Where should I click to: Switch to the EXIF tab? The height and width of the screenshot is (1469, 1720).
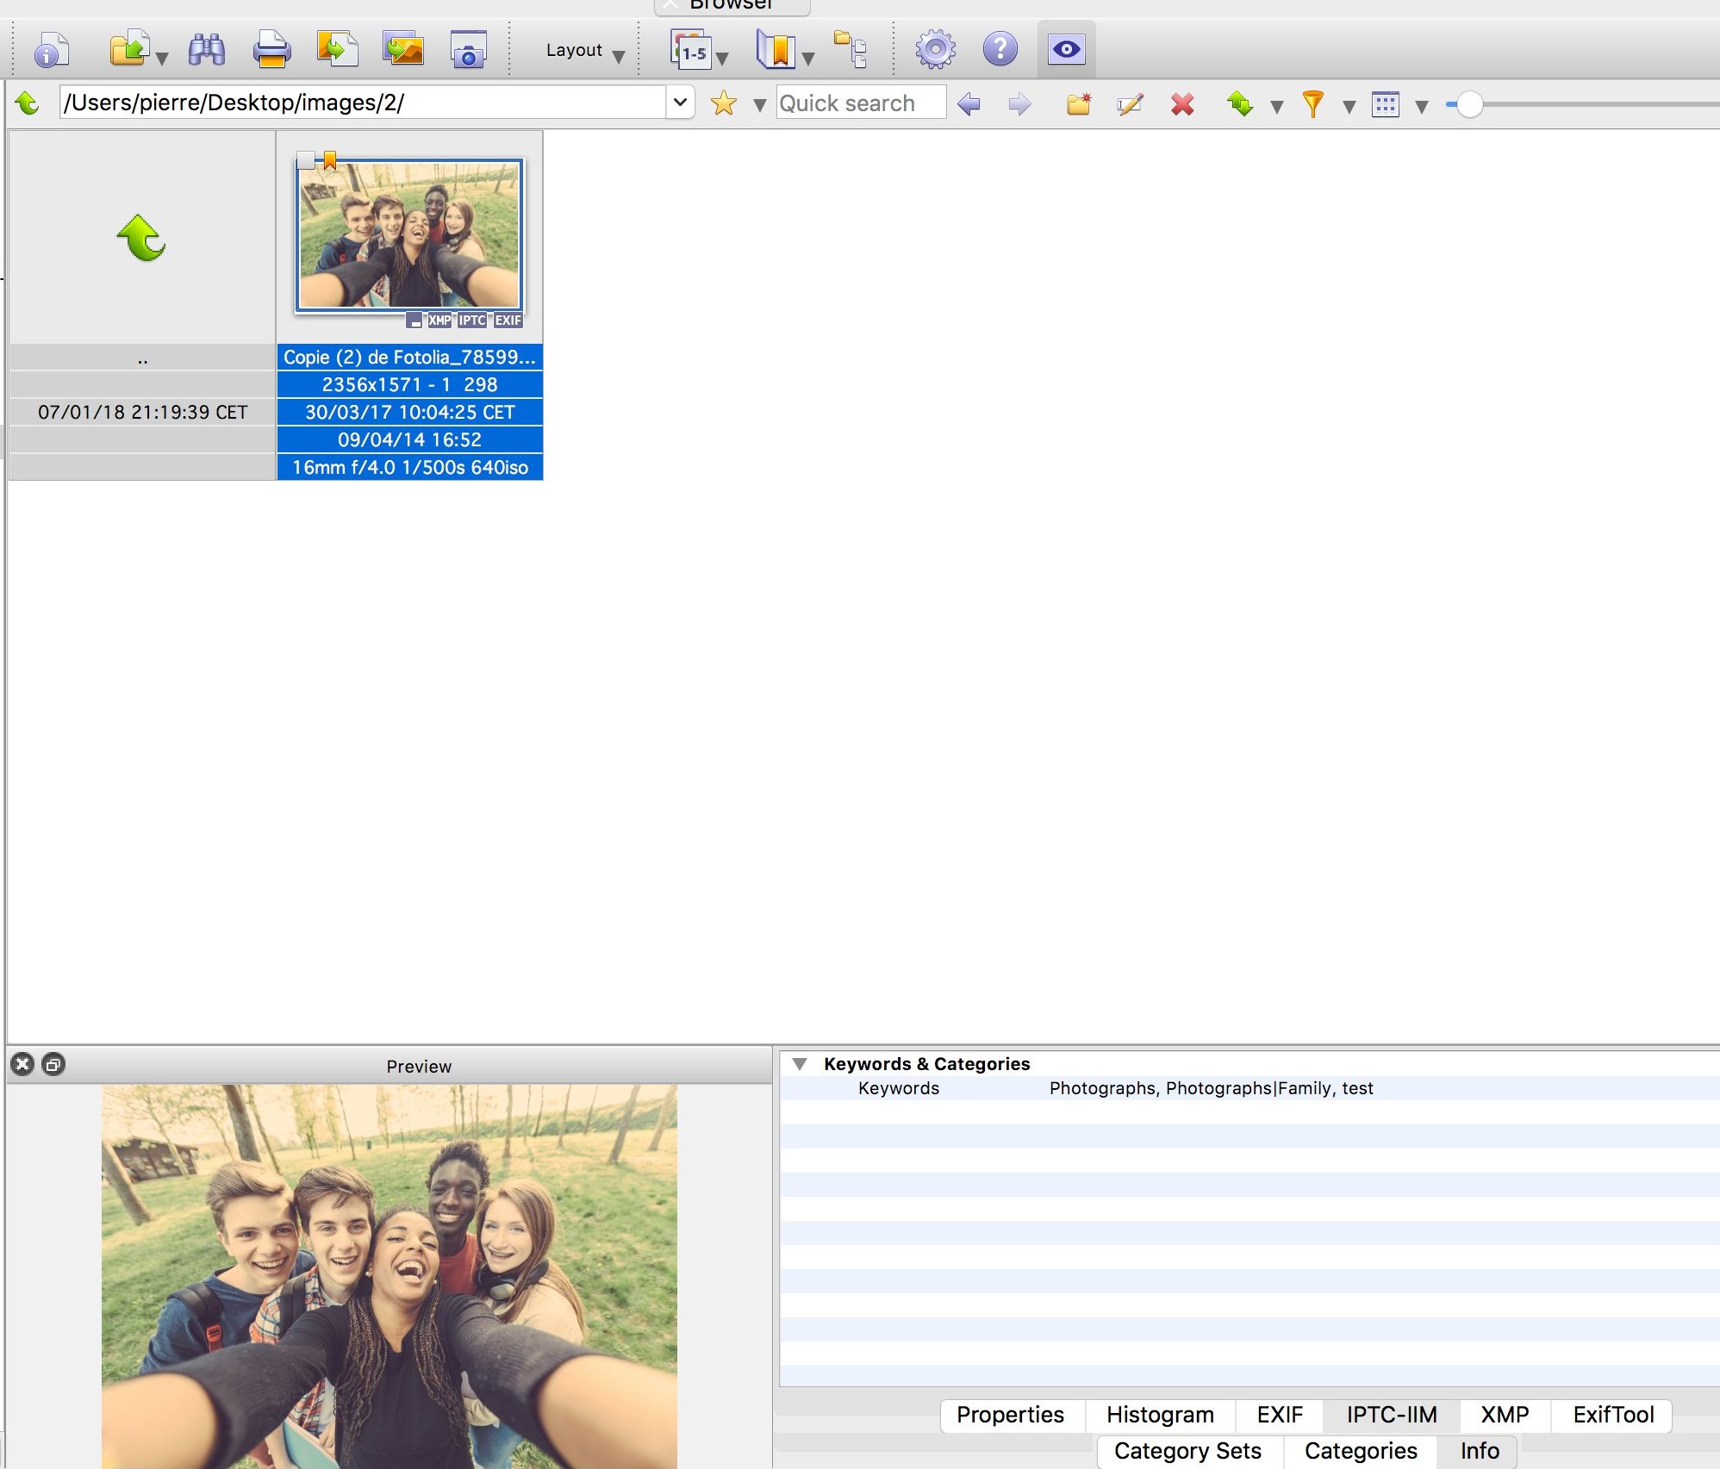point(1279,1415)
